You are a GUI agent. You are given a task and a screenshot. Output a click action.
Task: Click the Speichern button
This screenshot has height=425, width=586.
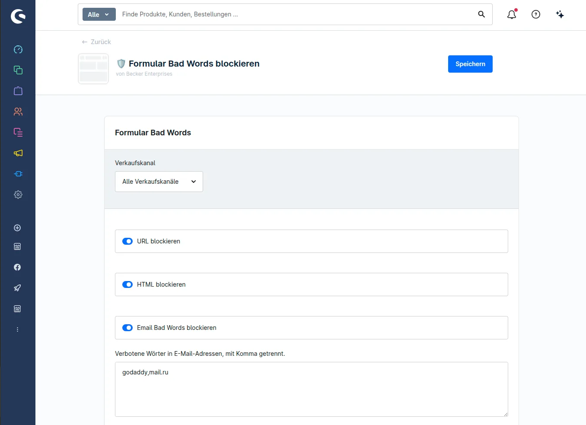point(470,64)
